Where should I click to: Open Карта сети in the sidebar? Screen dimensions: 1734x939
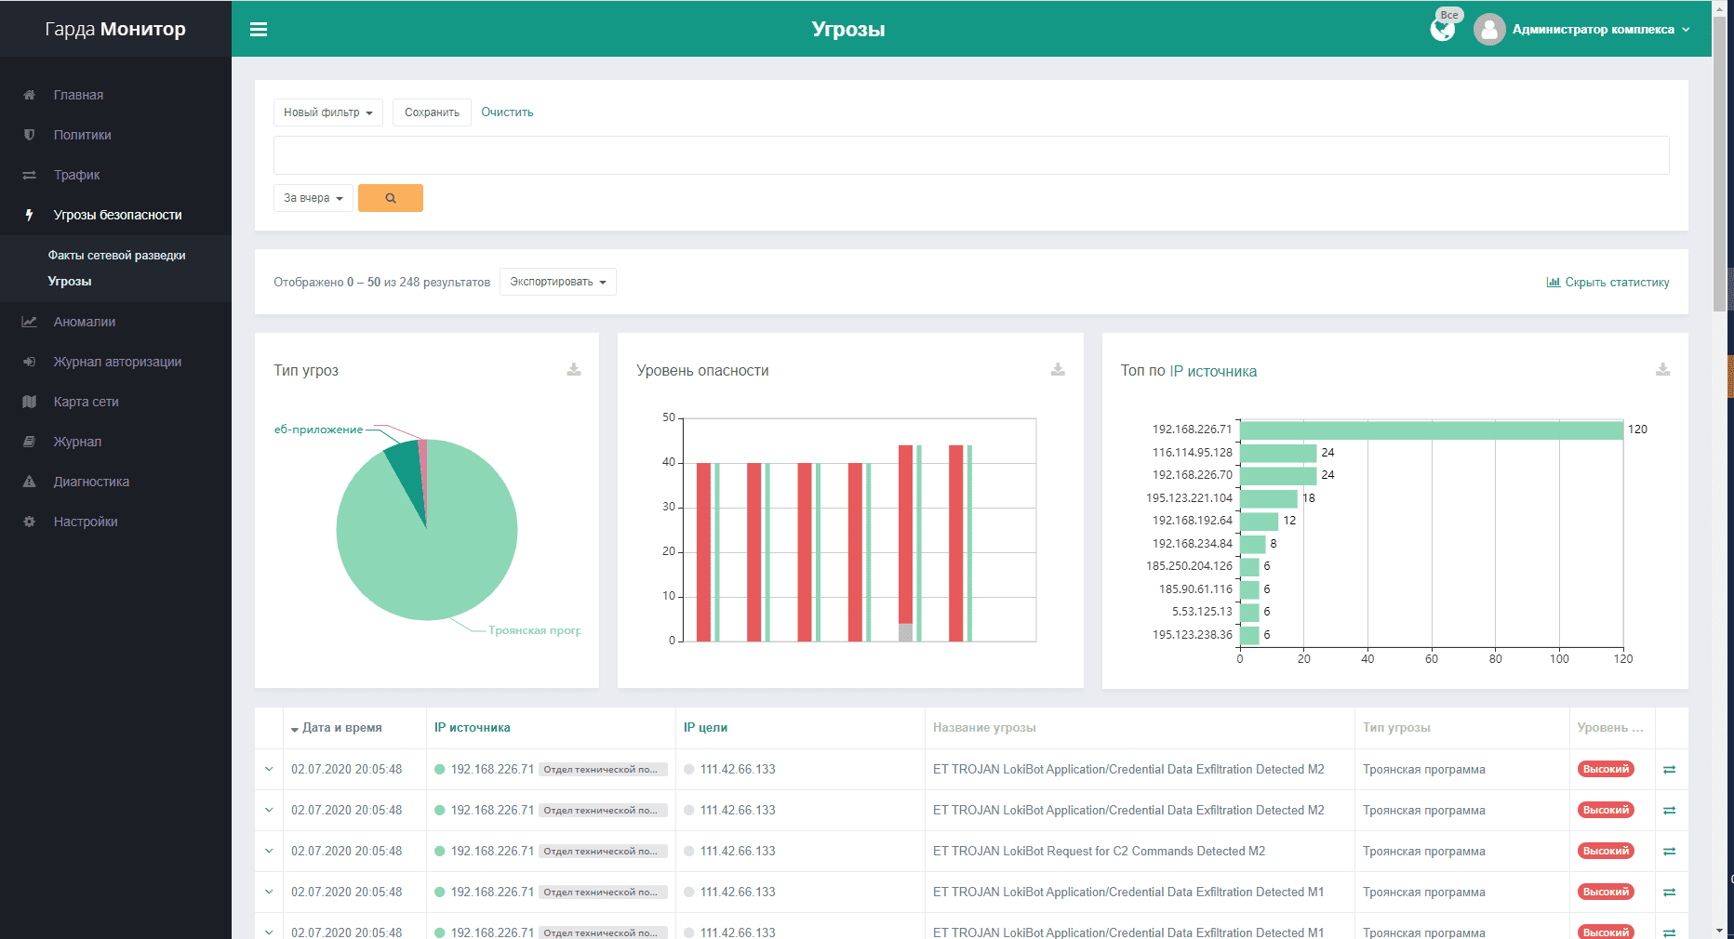[x=86, y=402]
